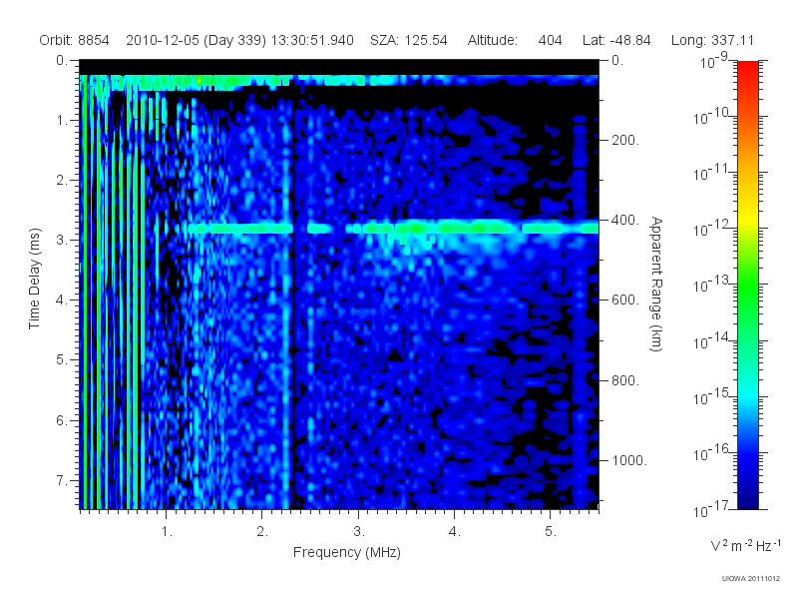
Task: Click the 10^-15 label on the color scale
Action: coord(713,396)
